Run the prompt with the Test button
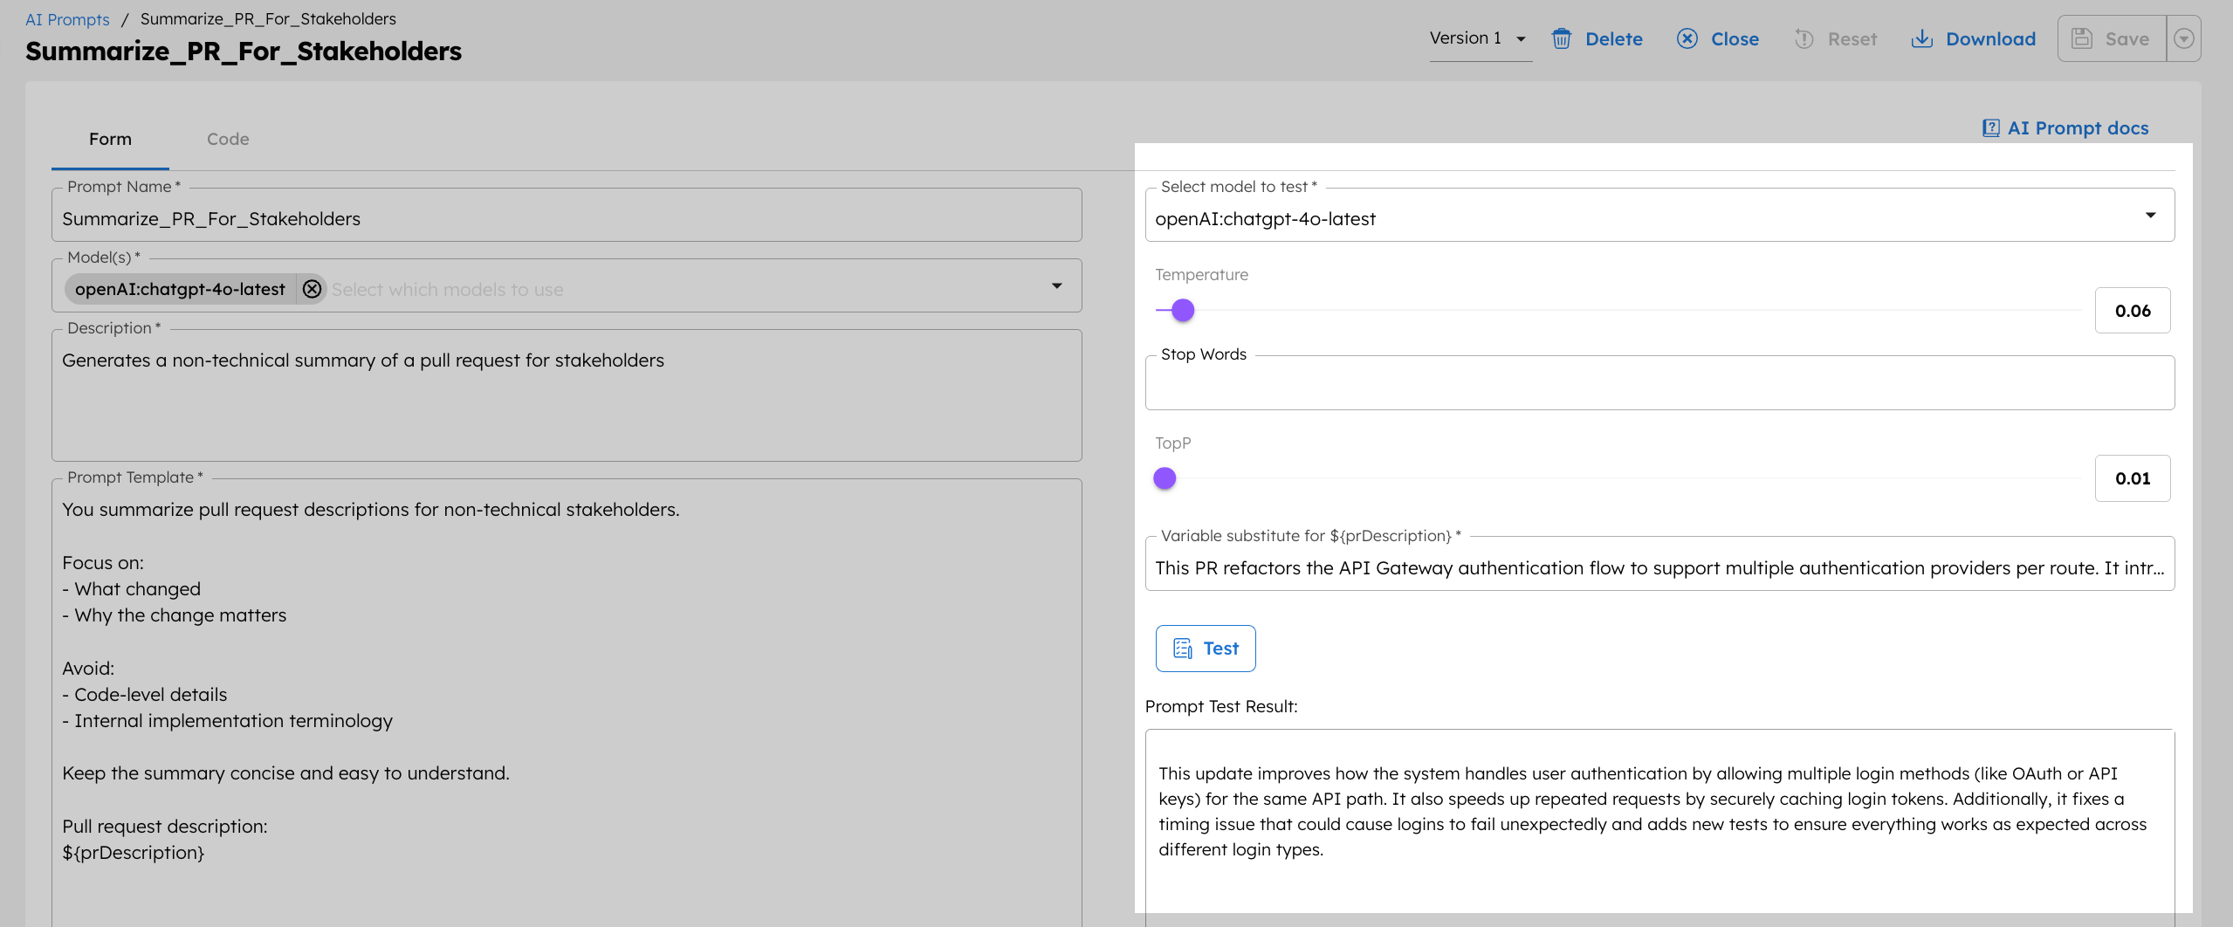Screen dimensions: 2233x927 coord(1206,648)
